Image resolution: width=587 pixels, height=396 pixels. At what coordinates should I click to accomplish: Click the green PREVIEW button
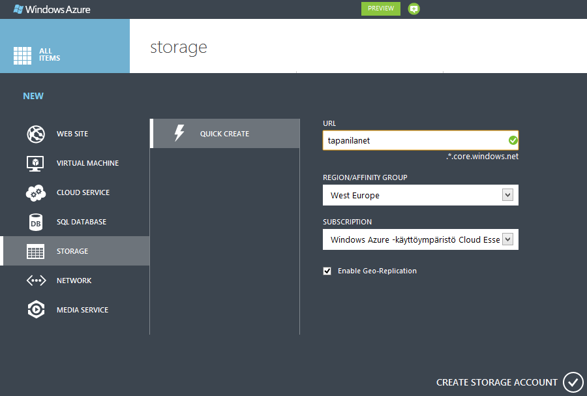point(381,8)
